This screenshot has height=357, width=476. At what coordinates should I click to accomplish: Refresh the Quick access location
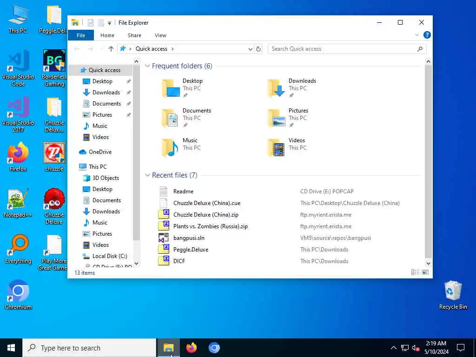click(x=258, y=49)
